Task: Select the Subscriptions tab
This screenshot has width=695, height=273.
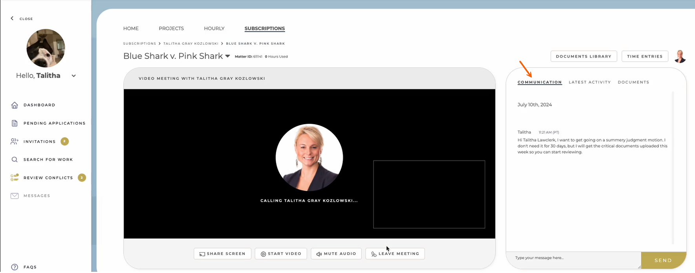Action: click(x=265, y=29)
